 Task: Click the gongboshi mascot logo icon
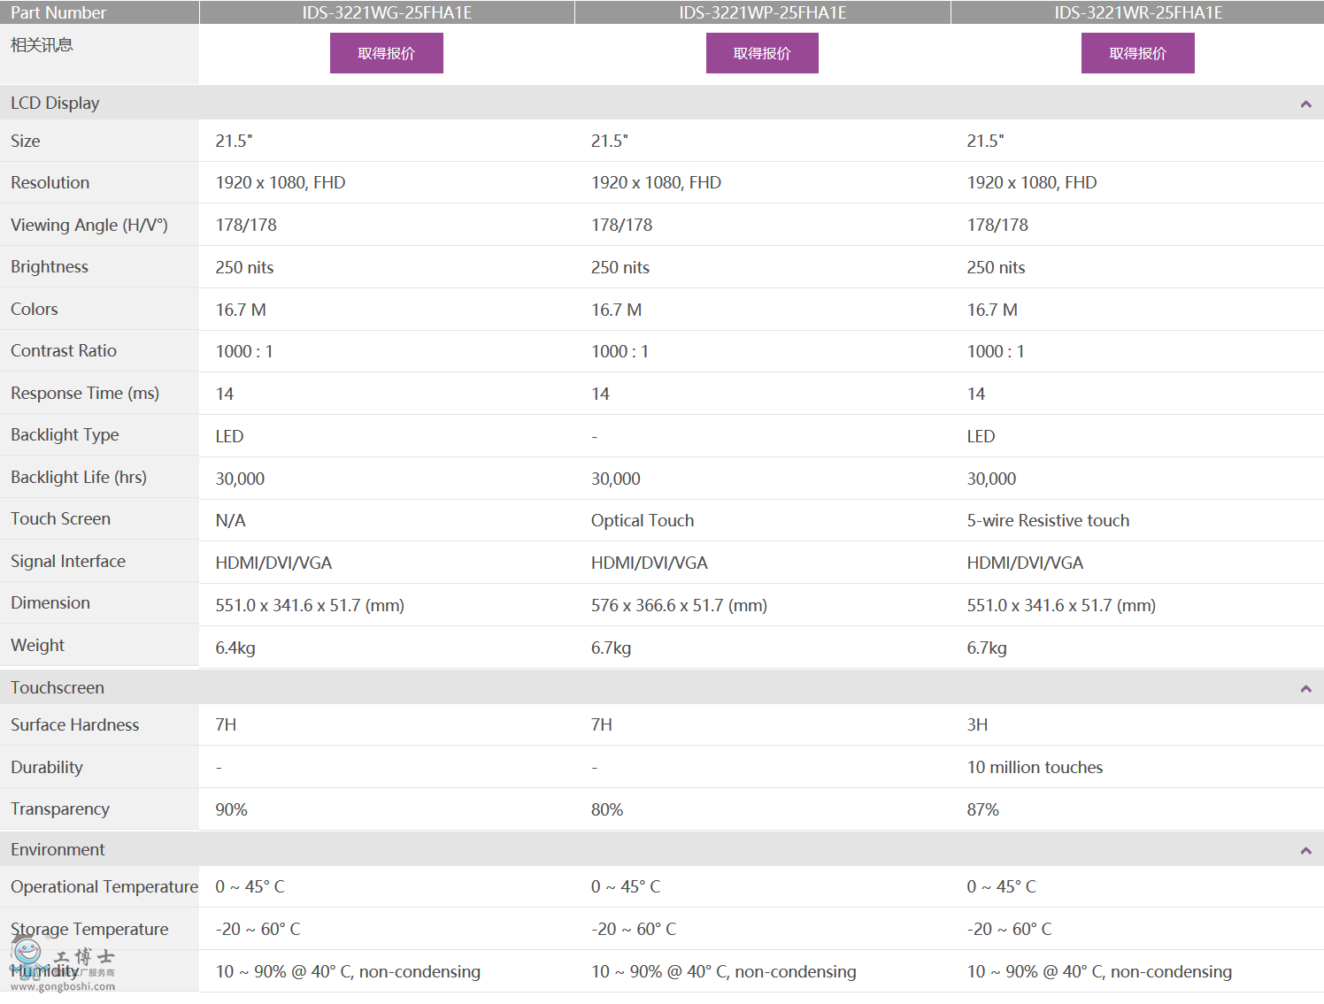point(28,954)
